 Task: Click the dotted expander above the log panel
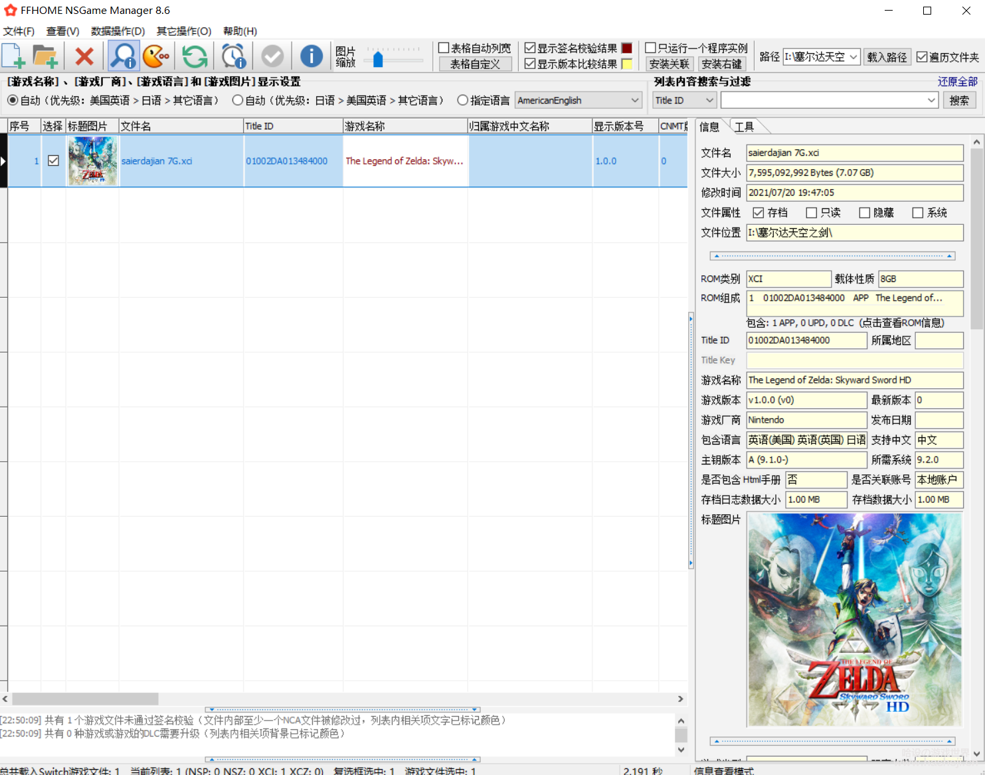343,709
